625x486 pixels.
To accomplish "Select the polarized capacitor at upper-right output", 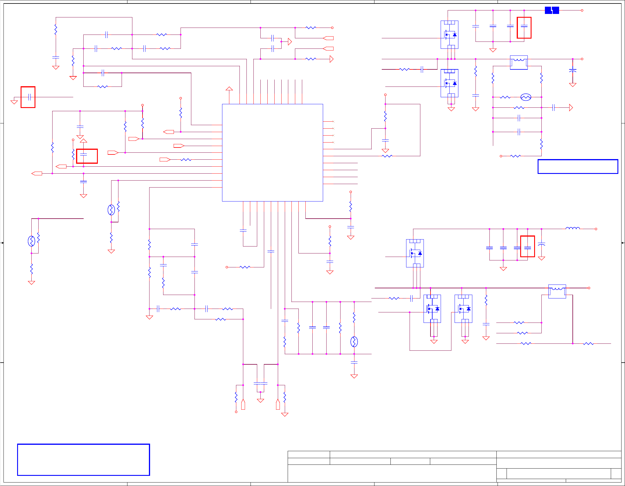I will click(572, 71).
